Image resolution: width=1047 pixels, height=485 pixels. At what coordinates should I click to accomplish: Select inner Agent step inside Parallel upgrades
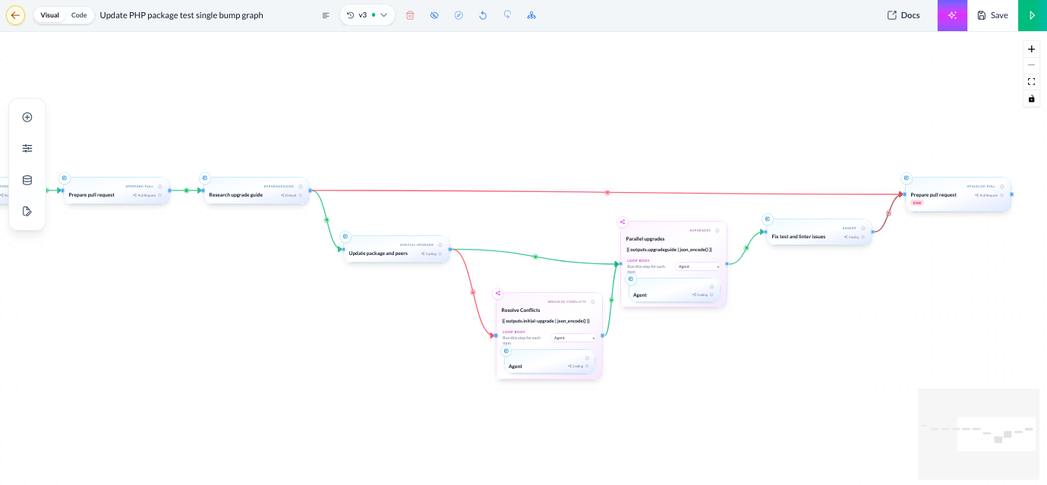tap(674, 291)
